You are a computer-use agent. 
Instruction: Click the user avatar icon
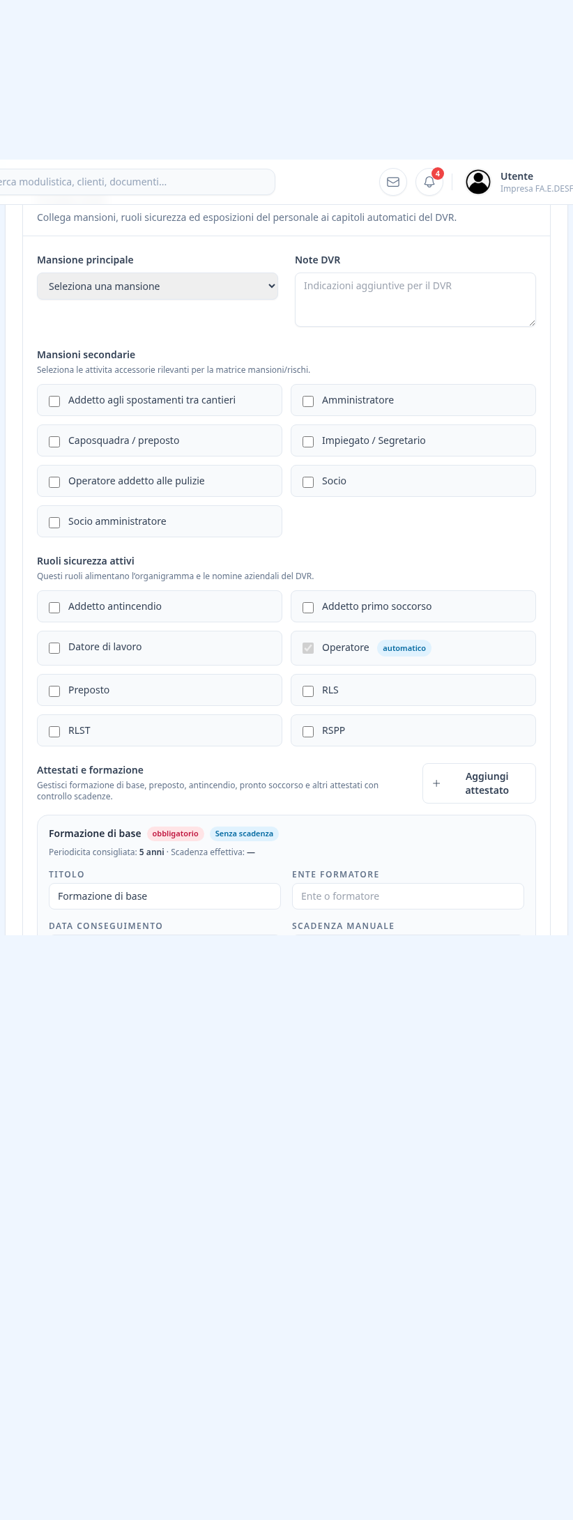tap(478, 182)
